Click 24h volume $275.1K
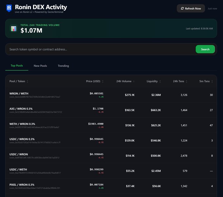Screen dimensions: 223x197 130,95
